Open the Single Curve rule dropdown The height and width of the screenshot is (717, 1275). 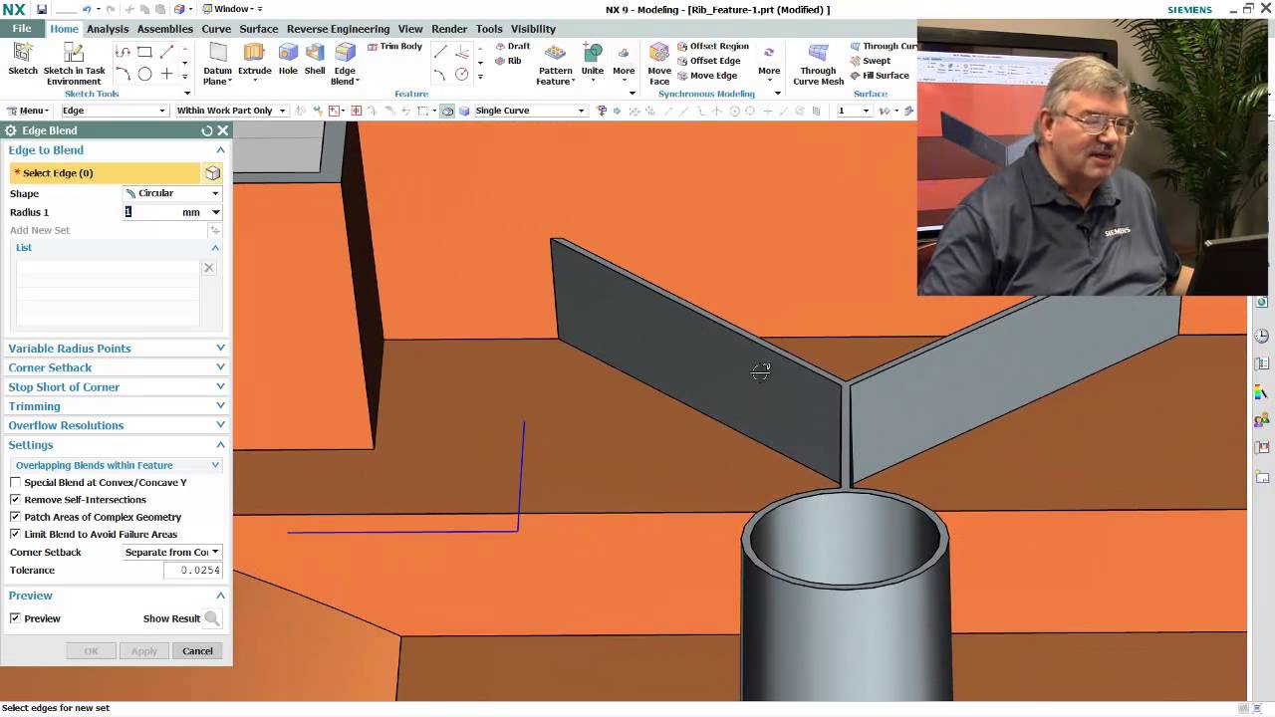coord(530,111)
